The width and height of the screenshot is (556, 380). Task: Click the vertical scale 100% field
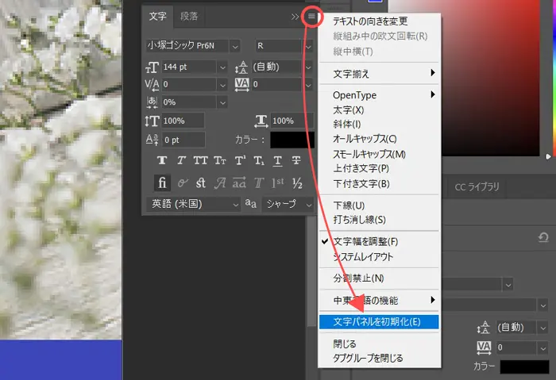coord(182,121)
